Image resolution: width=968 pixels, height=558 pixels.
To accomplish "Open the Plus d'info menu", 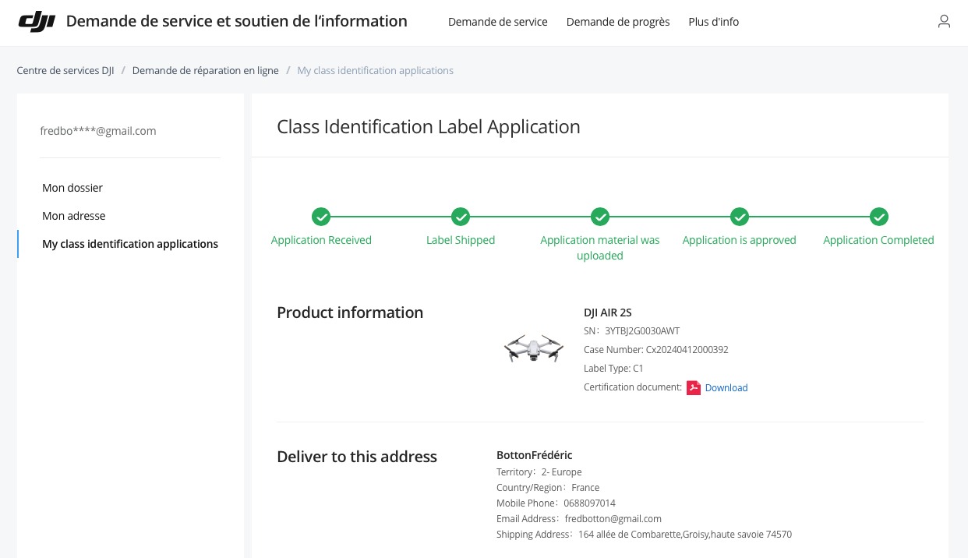I will coord(714,22).
